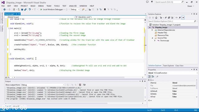The height and width of the screenshot is (112, 199).
Task: Click the Save icon in toolbar
Action: pos(22,10)
